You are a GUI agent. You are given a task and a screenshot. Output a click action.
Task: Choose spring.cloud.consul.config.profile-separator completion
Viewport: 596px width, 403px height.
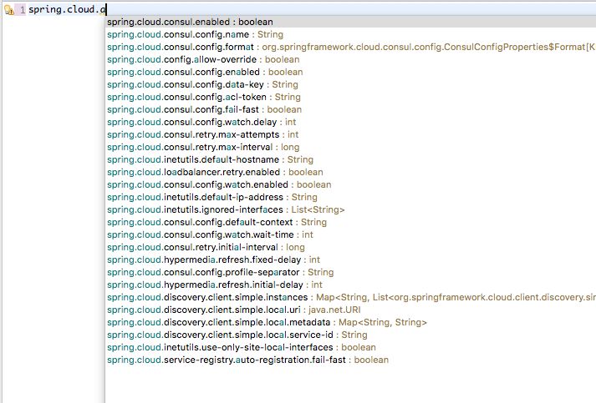350,273
